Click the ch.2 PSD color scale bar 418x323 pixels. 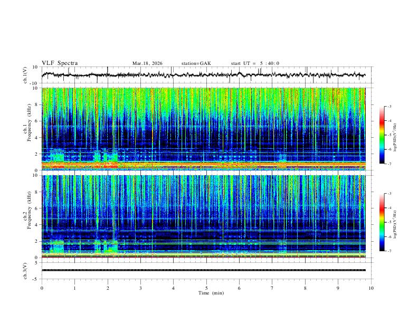pyautogui.click(x=382, y=222)
